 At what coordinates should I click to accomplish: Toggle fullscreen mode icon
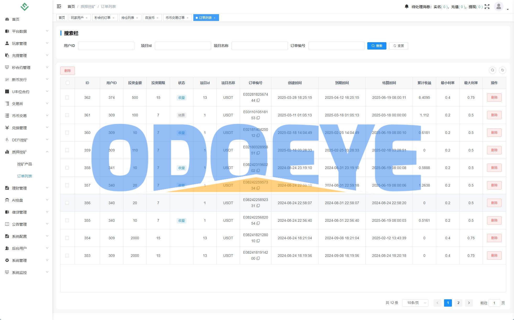click(487, 7)
